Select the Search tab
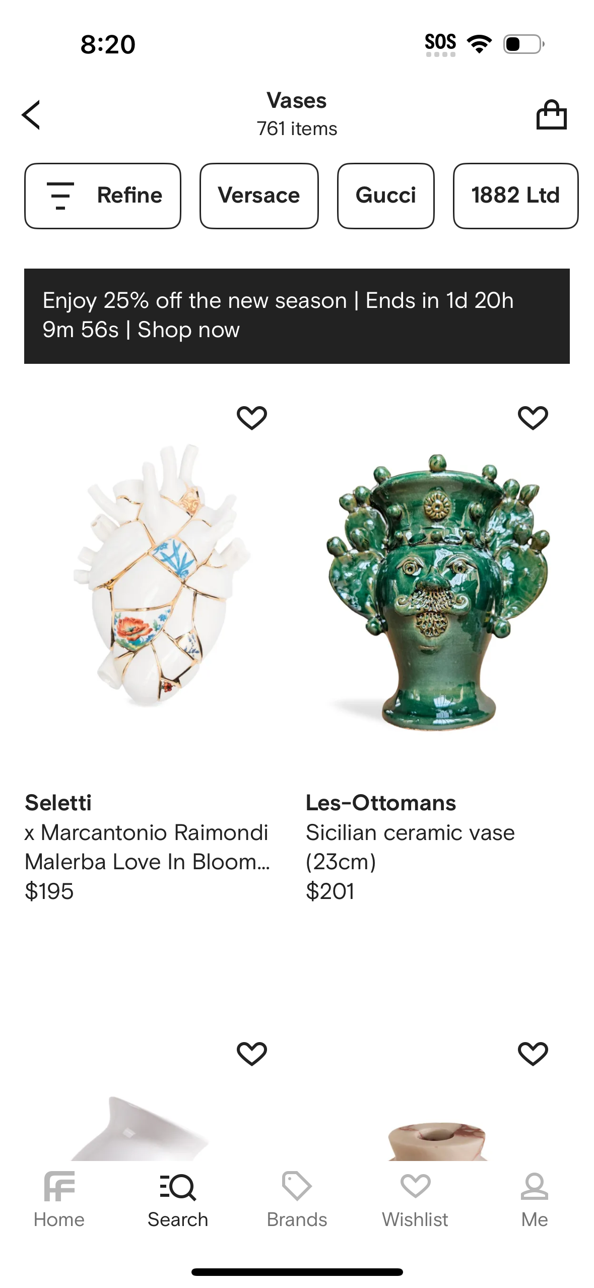 (178, 1199)
